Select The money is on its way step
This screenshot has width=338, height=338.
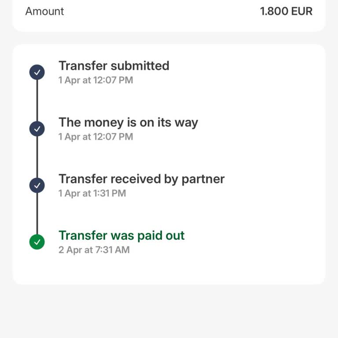click(128, 122)
